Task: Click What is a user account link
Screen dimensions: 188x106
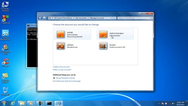Action: (x=62, y=69)
